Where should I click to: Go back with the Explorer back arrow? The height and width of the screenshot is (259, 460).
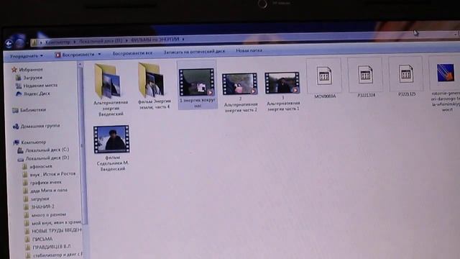(x=9, y=44)
